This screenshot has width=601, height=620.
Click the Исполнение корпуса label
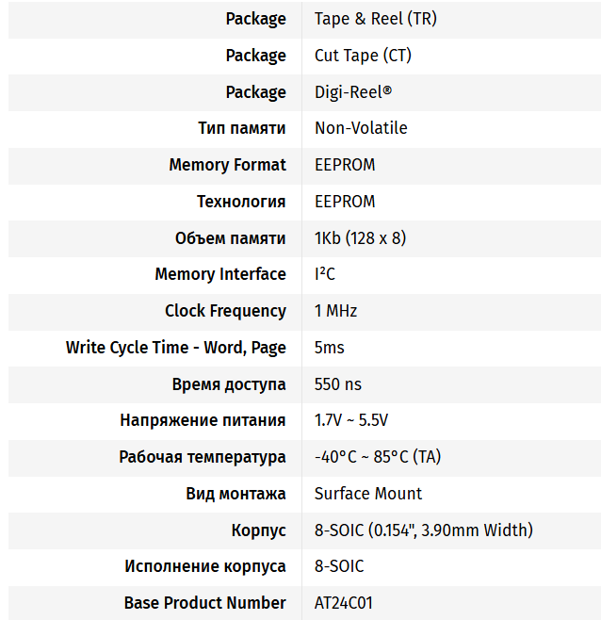point(204,566)
